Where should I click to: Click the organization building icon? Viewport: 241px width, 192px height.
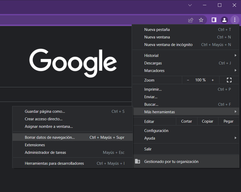coord(138,162)
